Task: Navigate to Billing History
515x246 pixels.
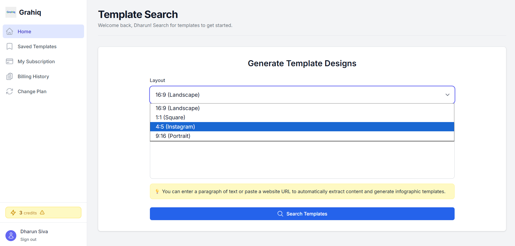Action: click(x=33, y=76)
